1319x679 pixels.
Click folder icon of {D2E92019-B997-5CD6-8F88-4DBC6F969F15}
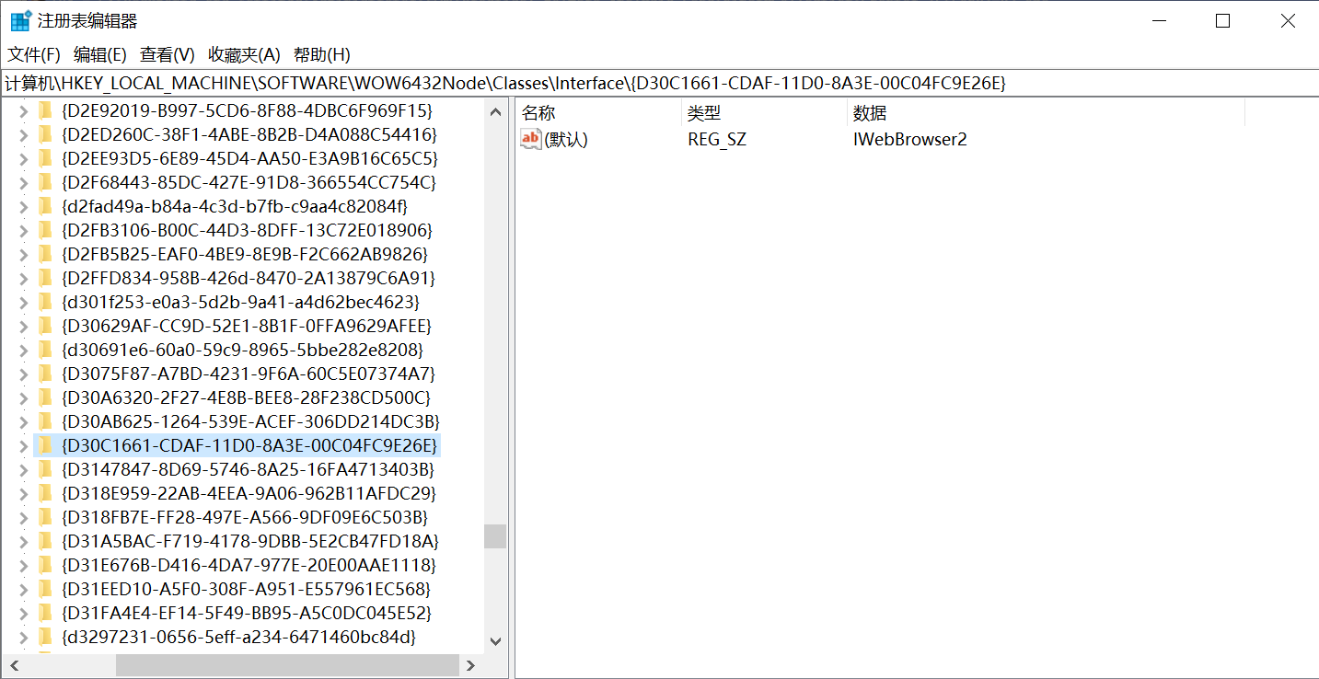click(x=44, y=110)
